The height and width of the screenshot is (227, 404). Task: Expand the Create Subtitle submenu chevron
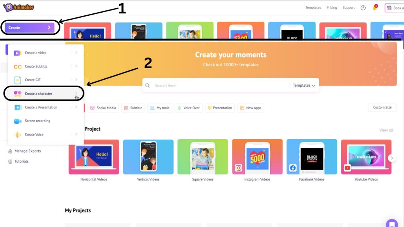coord(76,66)
